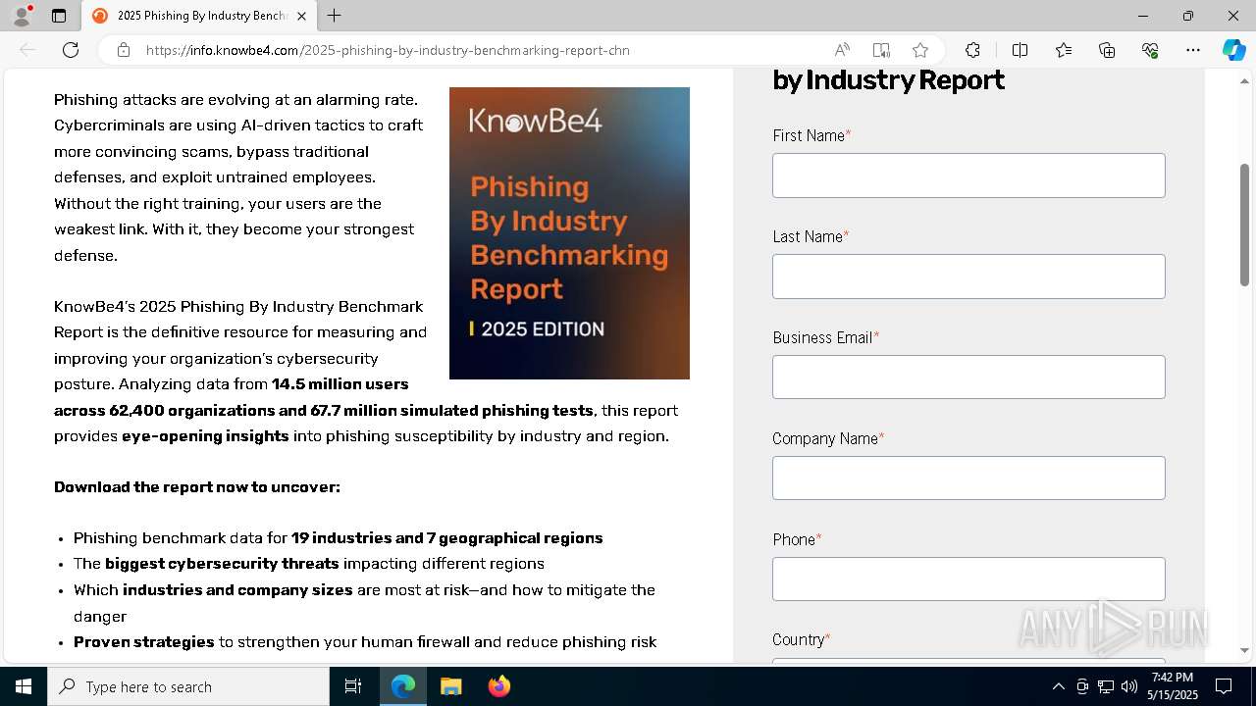The image size is (1256, 706).
Task: Open browser Extensions icon
Action: pos(972,50)
